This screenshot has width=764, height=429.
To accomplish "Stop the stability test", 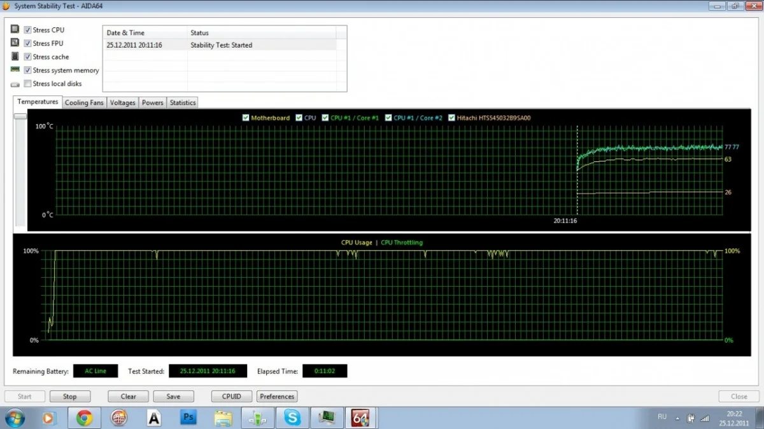I will (x=70, y=396).
